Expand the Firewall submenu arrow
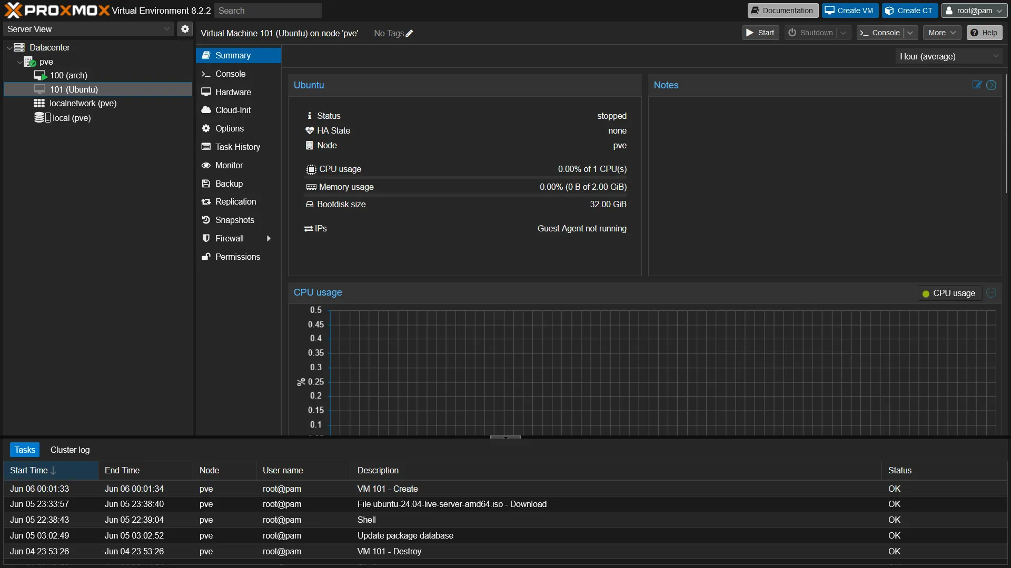The height and width of the screenshot is (568, 1011). tap(269, 238)
